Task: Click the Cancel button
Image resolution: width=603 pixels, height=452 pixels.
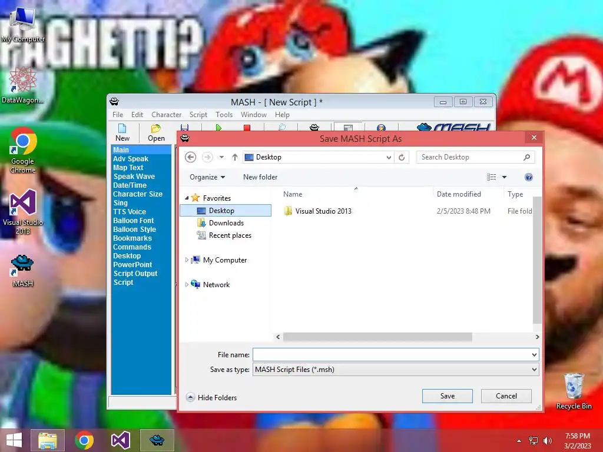Action: click(506, 396)
